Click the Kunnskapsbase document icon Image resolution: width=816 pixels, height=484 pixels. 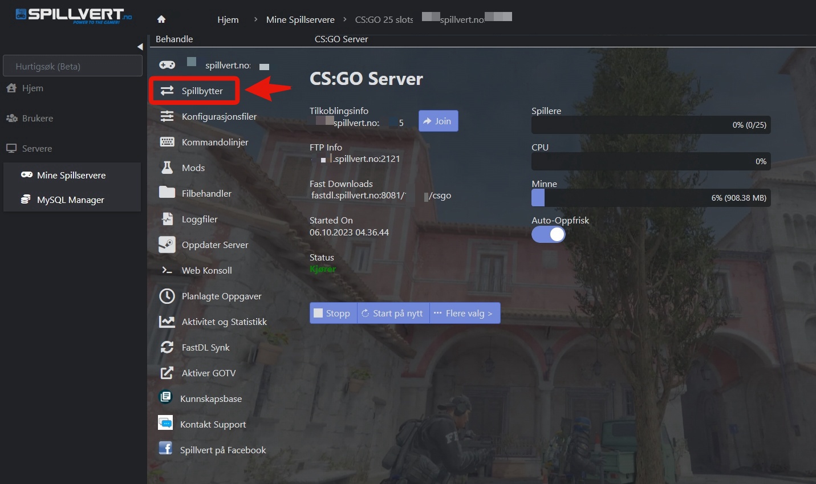coord(165,397)
